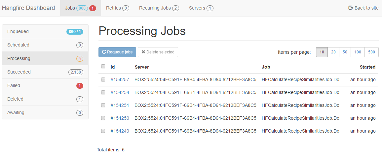Click the Succeeded 2,138 count badge
Image resolution: width=382 pixels, height=155 pixels.
click(76, 72)
